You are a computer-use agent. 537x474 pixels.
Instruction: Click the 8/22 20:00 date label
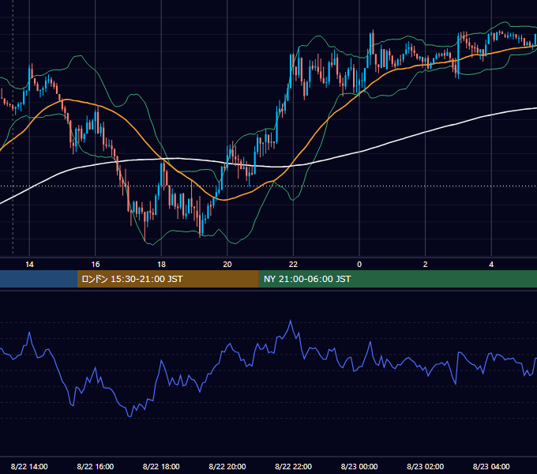click(227, 466)
